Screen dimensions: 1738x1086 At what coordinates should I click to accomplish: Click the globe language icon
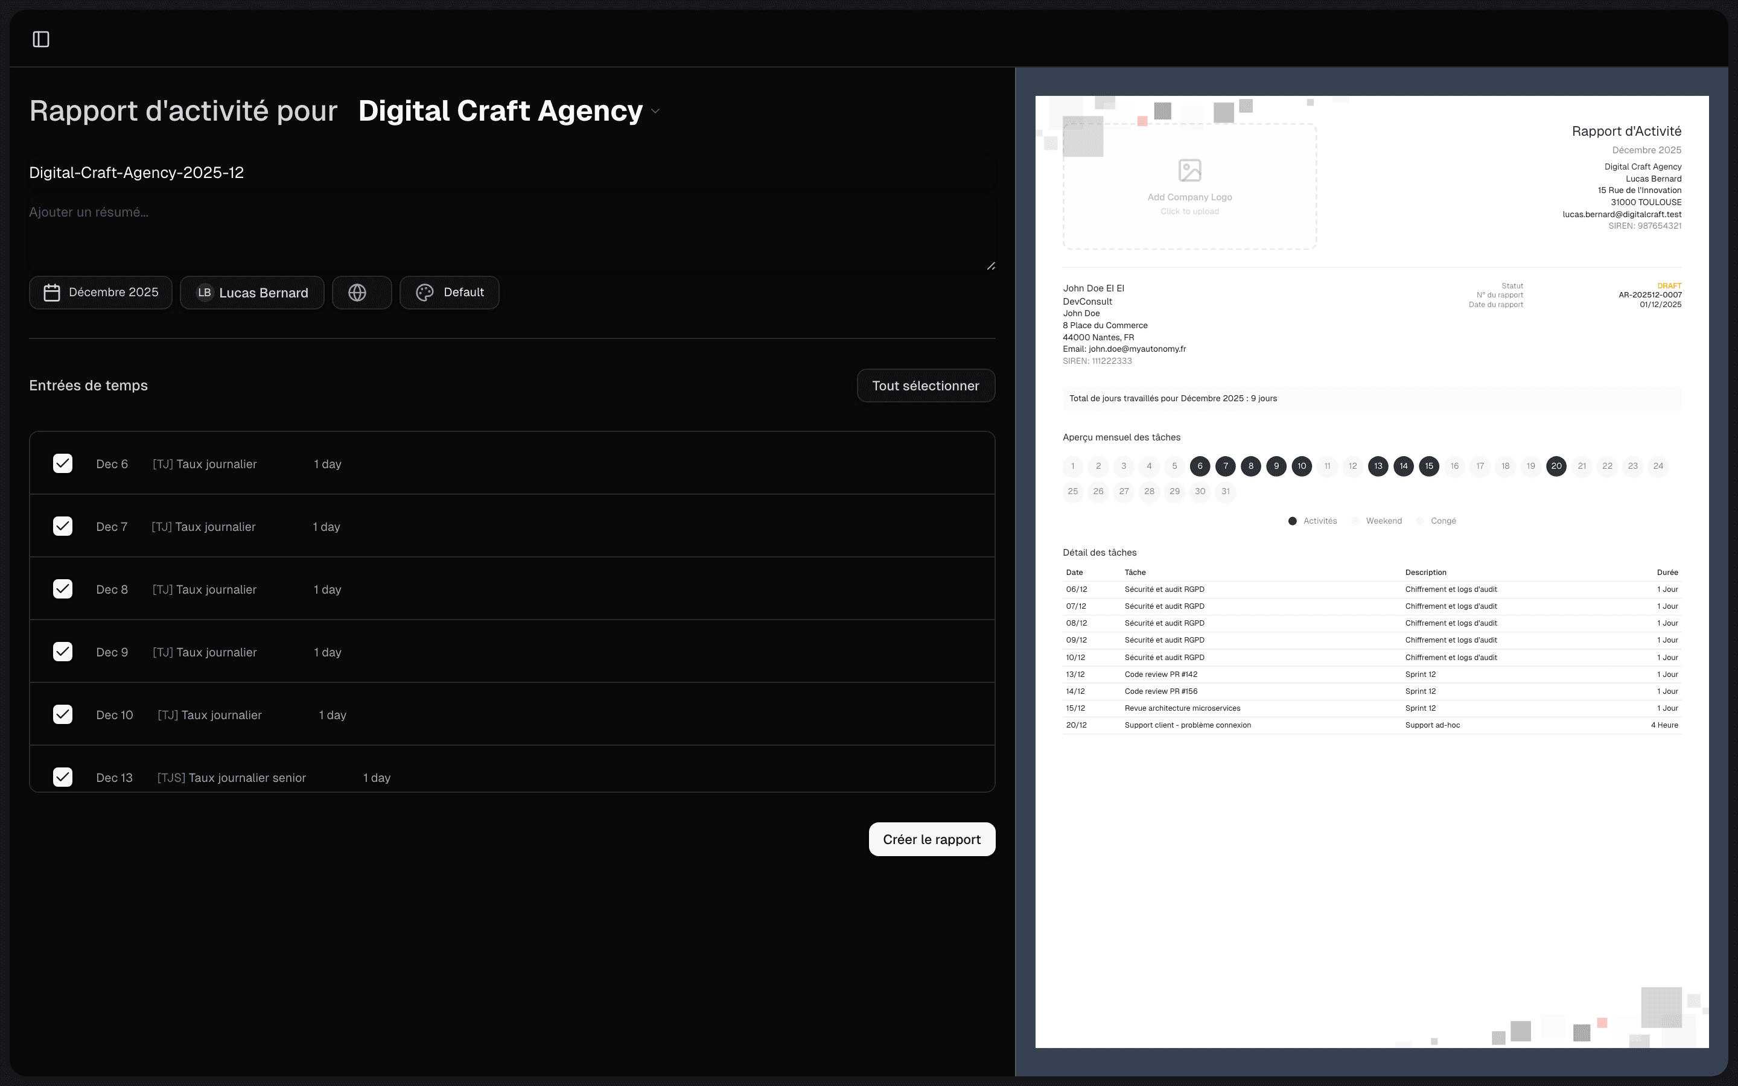[357, 293]
